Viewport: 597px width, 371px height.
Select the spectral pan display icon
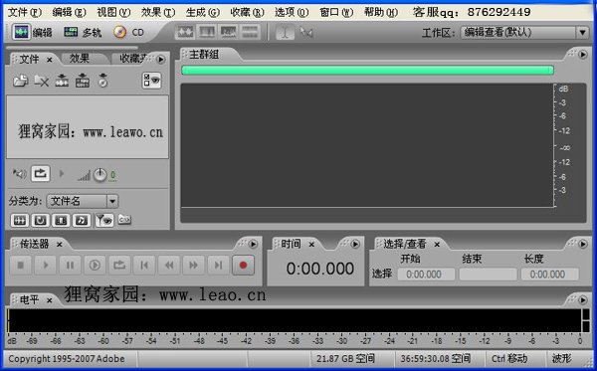pyautogui.click(x=228, y=32)
